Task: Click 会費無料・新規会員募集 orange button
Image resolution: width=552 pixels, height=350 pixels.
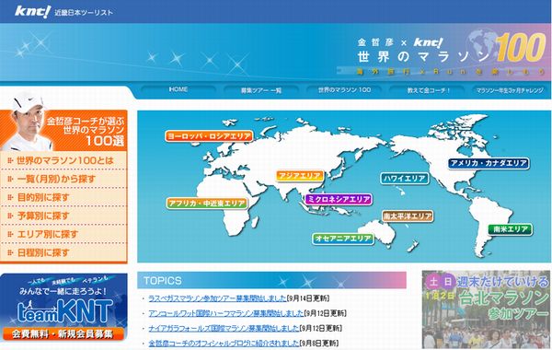Action: [x=63, y=333]
